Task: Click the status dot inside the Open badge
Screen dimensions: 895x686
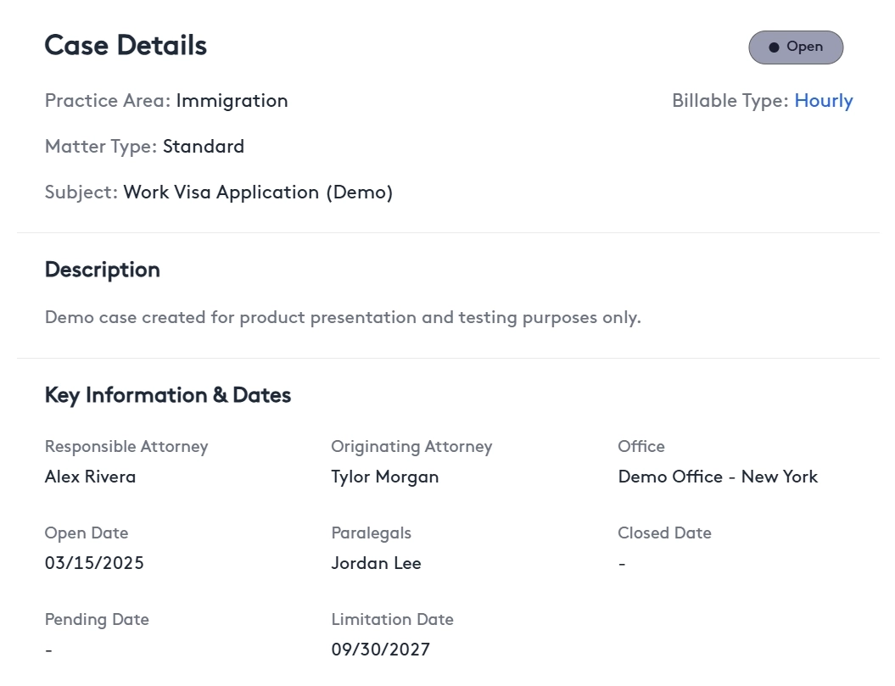Action: pyautogui.click(x=774, y=47)
